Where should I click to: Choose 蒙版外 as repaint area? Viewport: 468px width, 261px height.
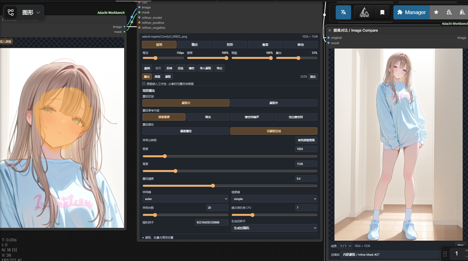274,103
